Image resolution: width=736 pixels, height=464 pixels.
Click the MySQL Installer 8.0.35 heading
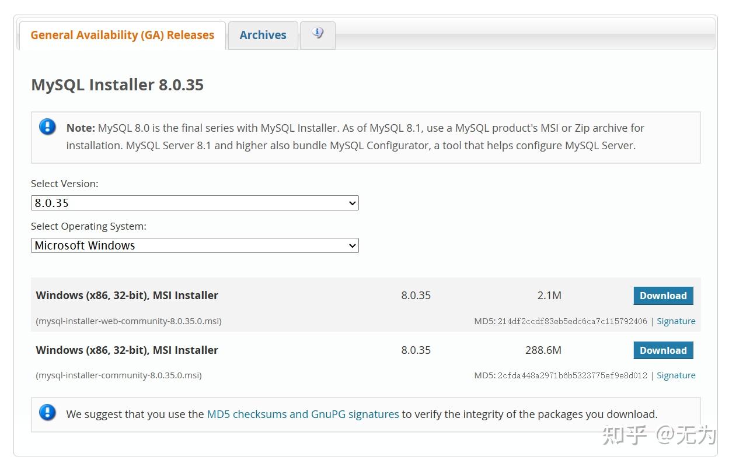(x=117, y=85)
